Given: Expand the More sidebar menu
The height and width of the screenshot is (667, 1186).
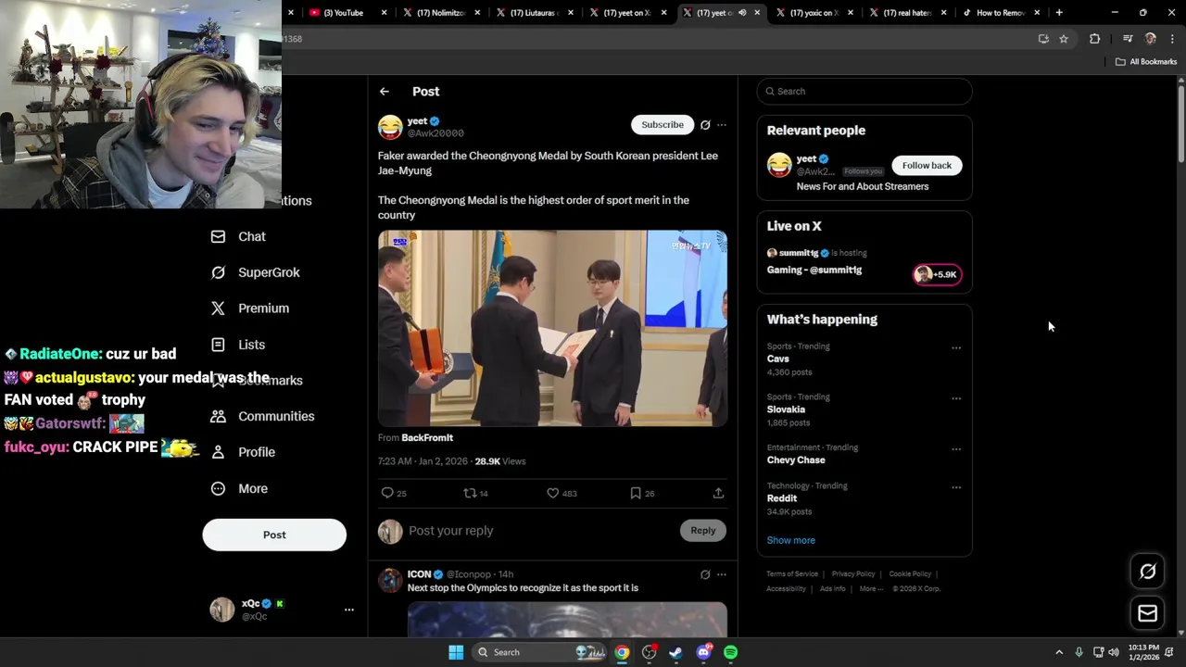Looking at the screenshot, I should 239,488.
